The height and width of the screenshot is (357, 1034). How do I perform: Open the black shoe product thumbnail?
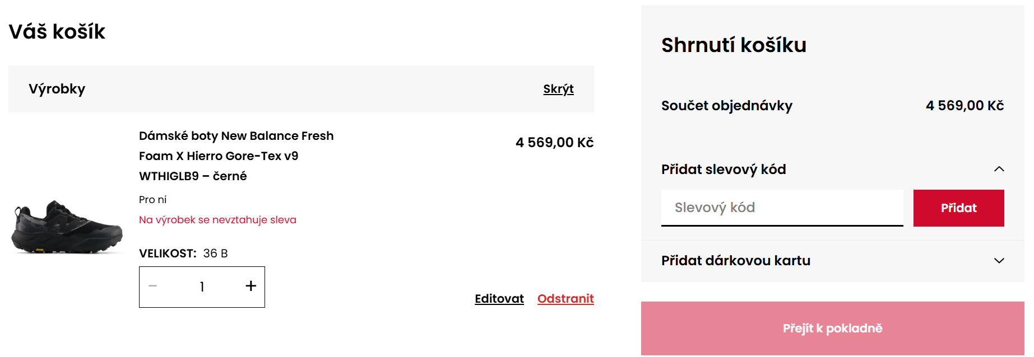pyautogui.click(x=67, y=228)
